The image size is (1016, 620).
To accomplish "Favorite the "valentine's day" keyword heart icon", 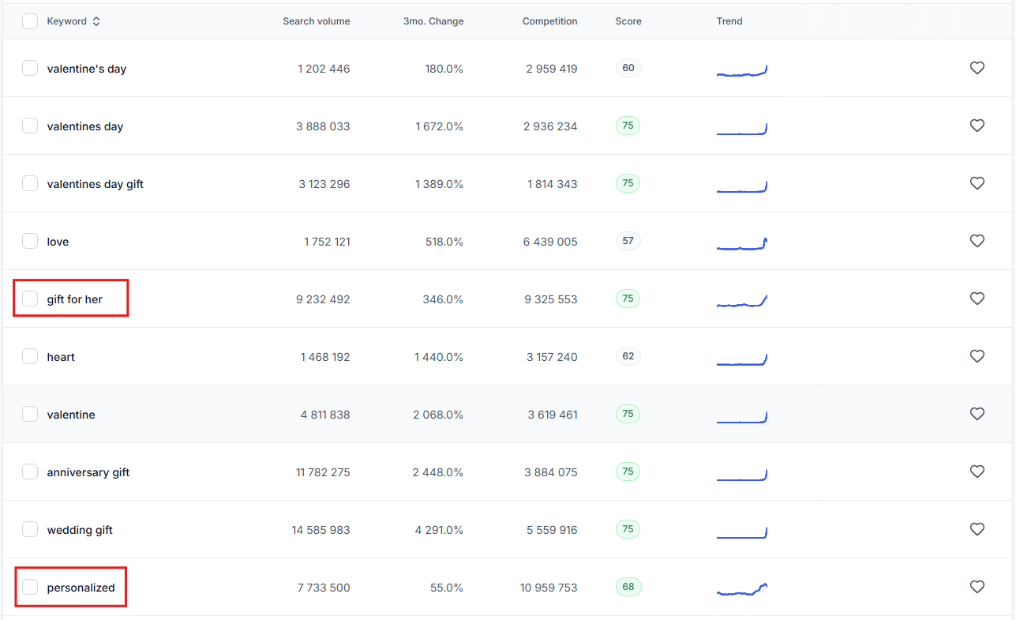I will point(977,68).
